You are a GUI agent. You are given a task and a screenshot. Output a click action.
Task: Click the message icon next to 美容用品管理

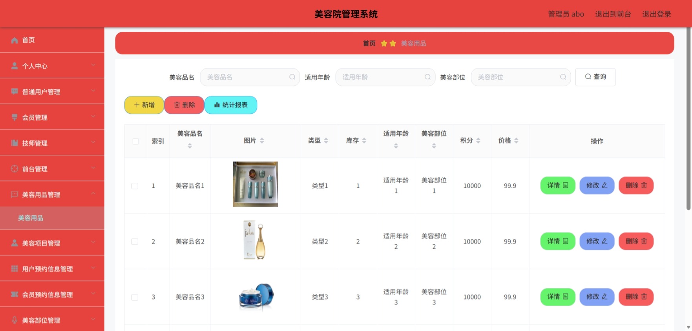pos(15,195)
